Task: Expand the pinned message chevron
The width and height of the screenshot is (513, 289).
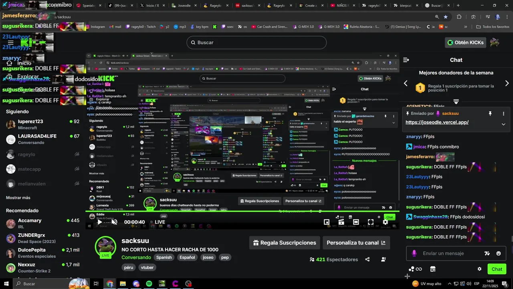Action: 503,124
